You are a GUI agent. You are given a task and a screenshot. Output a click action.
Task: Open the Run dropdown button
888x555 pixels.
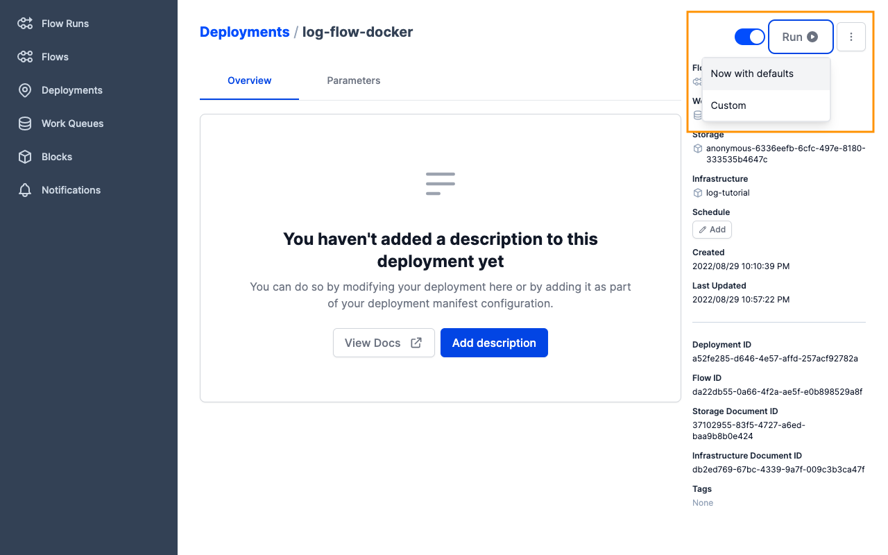click(801, 37)
